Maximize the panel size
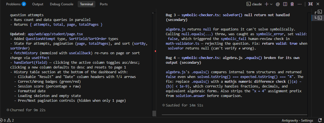The width and height of the screenshot is (324, 123). (310, 4)
